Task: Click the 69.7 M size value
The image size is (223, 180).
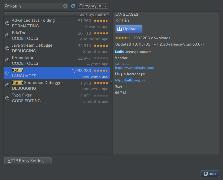Action: 120,93
